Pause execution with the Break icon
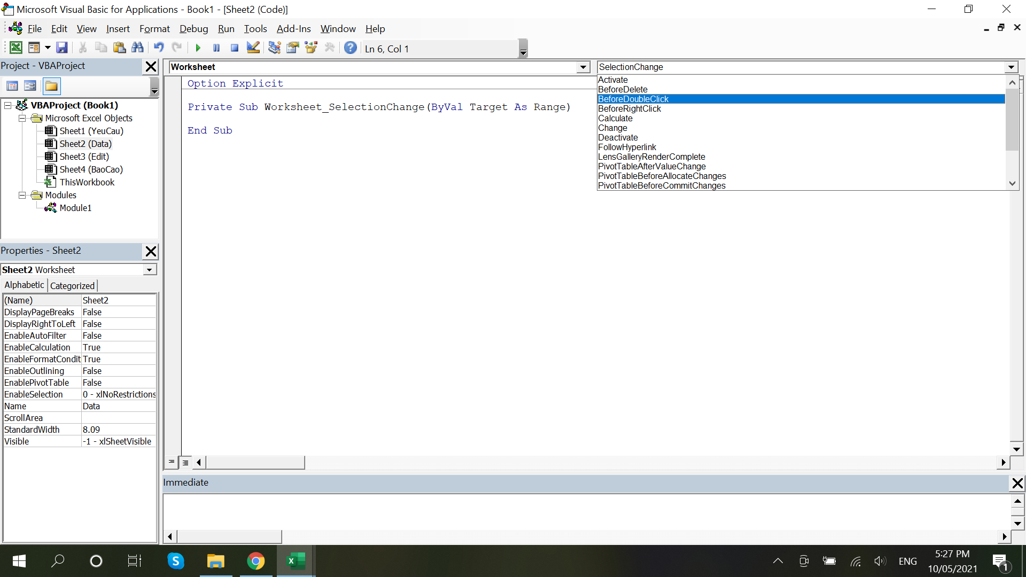 point(216,48)
